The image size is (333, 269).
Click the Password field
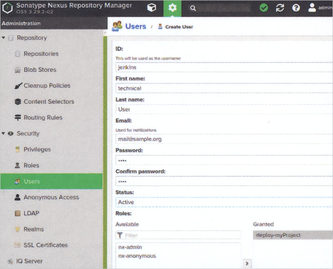(224, 160)
